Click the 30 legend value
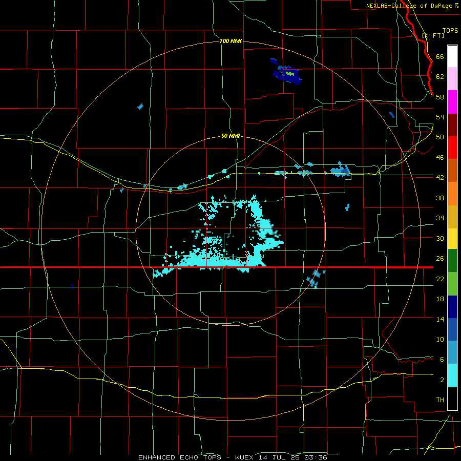Viewport: 461px width, 461px height. point(440,238)
